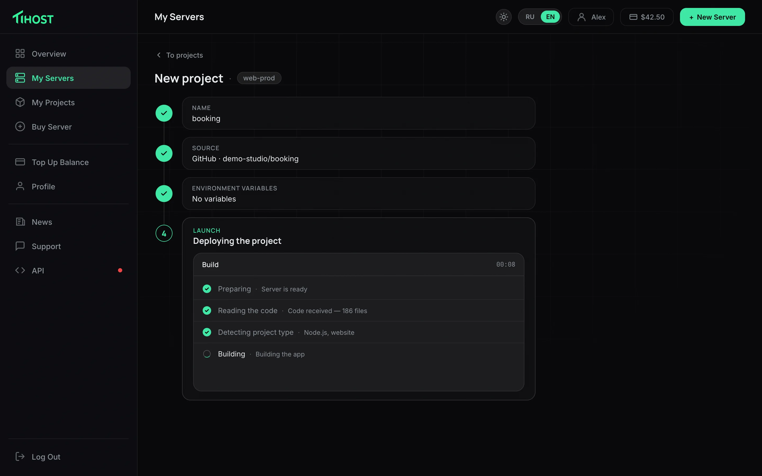Toggle light theme with sun icon
Screen dimensions: 762x476
tap(504, 17)
